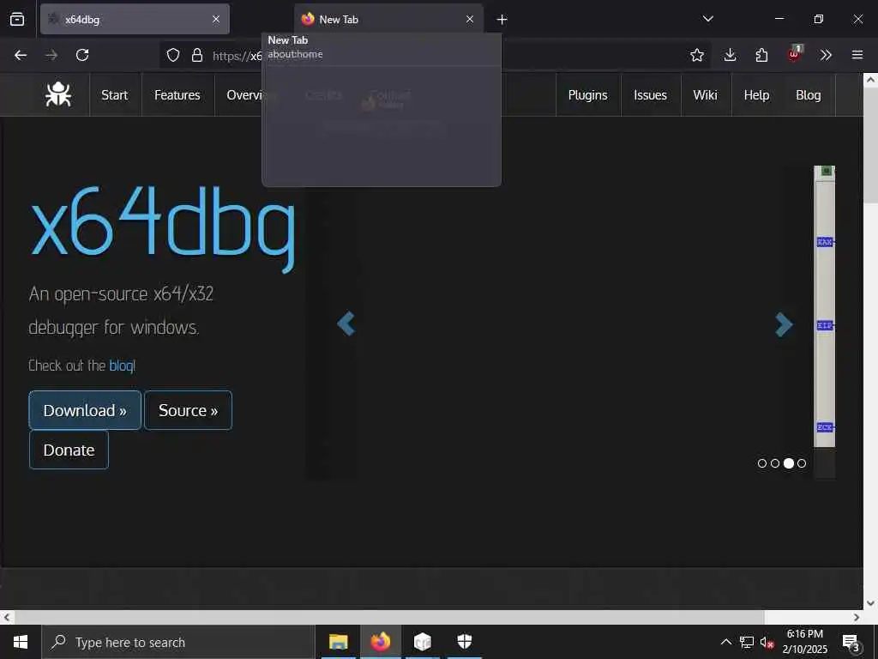The width and height of the screenshot is (878, 659).
Task: Select the first carousel indicator dot
Action: [x=762, y=463]
